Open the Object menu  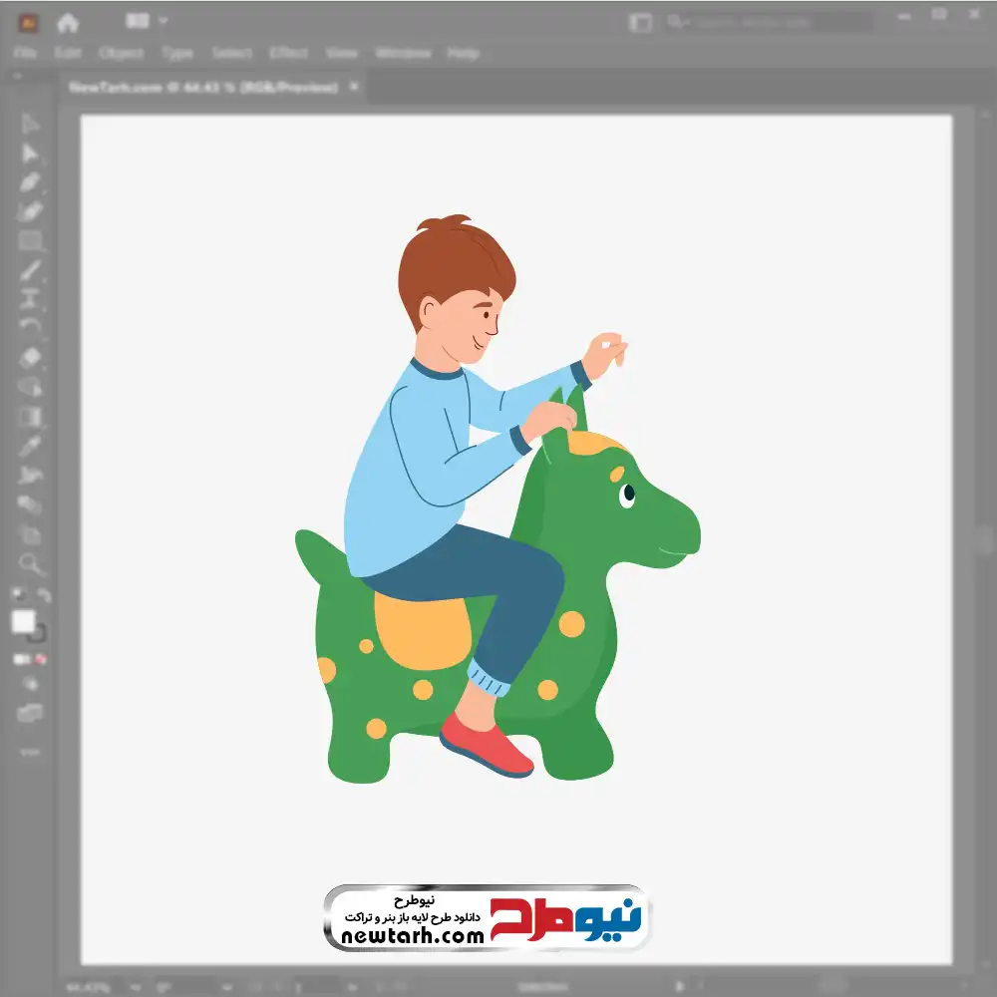tap(121, 53)
